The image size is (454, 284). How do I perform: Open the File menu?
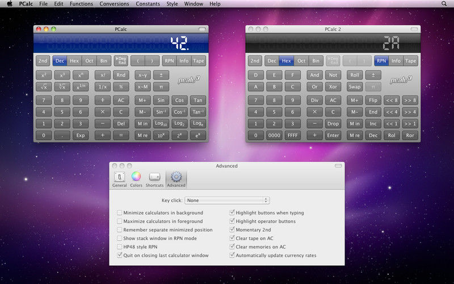(44, 4)
